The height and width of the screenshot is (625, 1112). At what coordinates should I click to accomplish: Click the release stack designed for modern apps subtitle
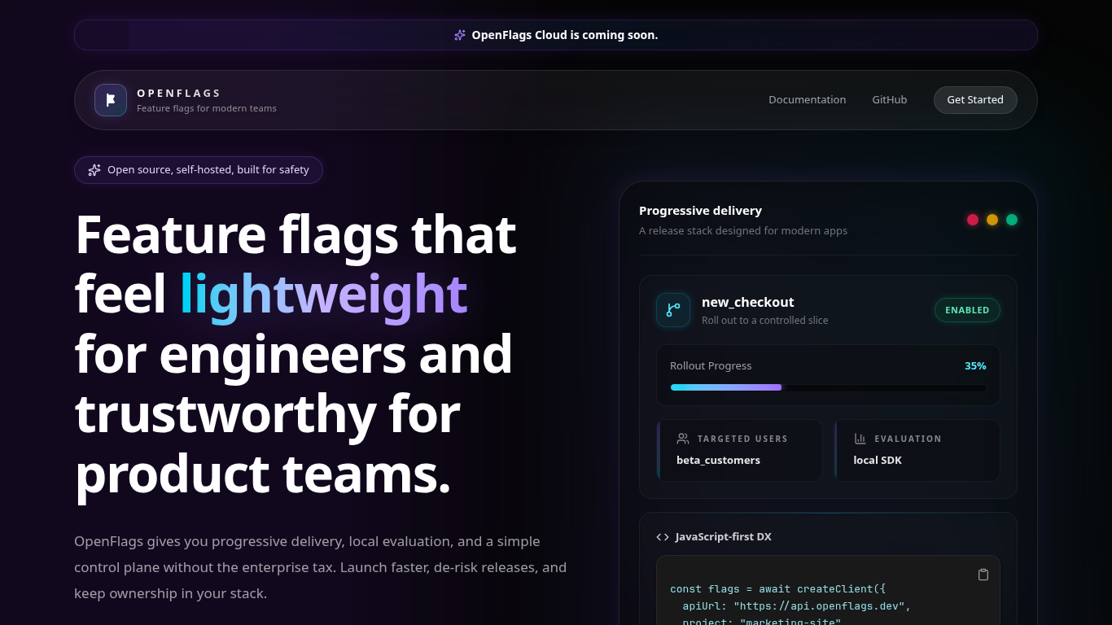(x=743, y=231)
